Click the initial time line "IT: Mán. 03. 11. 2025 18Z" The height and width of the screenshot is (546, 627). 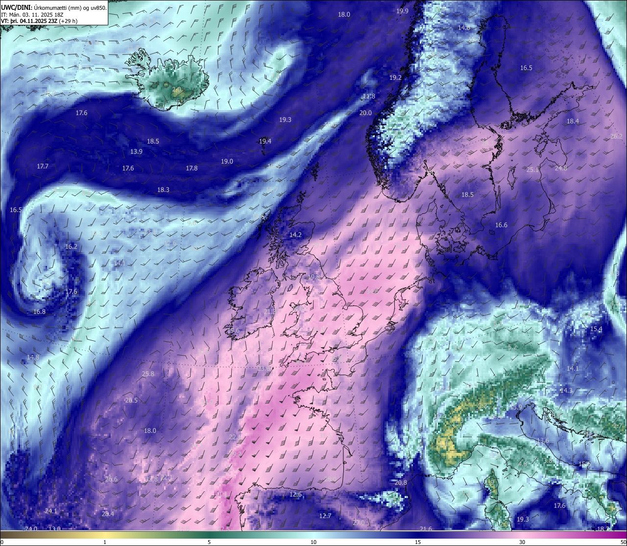tap(32, 15)
